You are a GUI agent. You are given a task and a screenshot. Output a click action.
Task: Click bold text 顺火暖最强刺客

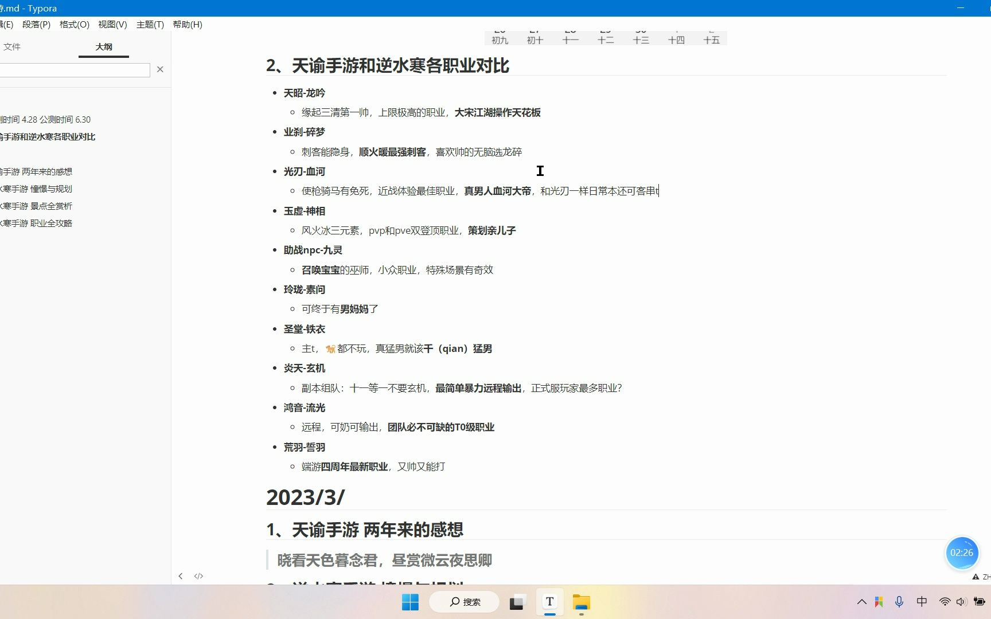pos(392,152)
